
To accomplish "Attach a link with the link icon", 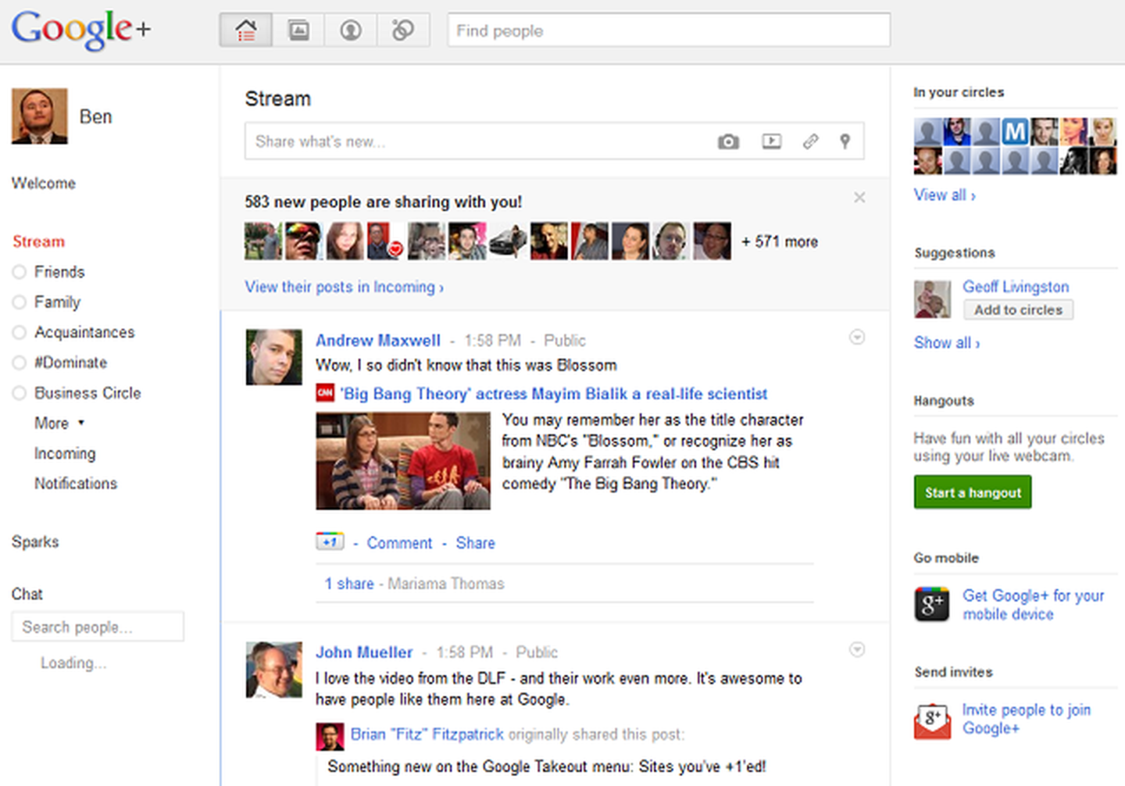I will pos(810,141).
